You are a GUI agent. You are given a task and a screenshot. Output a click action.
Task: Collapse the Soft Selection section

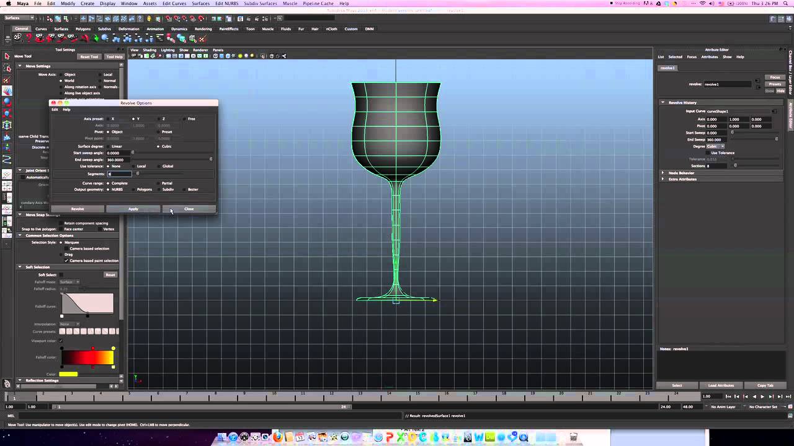click(20, 267)
